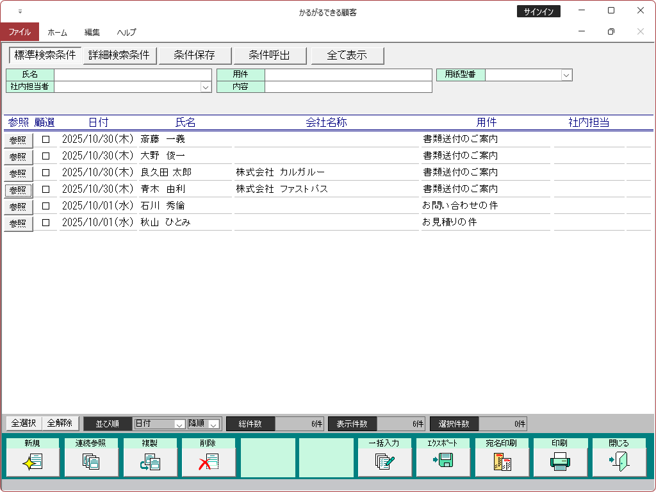Switch to 詳細検索条件 tab
This screenshot has width=656, height=492.
coord(119,56)
